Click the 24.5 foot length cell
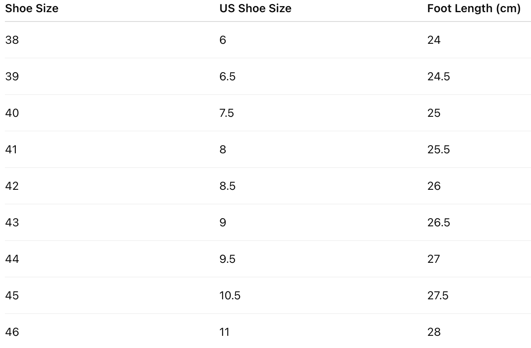This screenshot has height=348, width=531. pyautogui.click(x=438, y=76)
